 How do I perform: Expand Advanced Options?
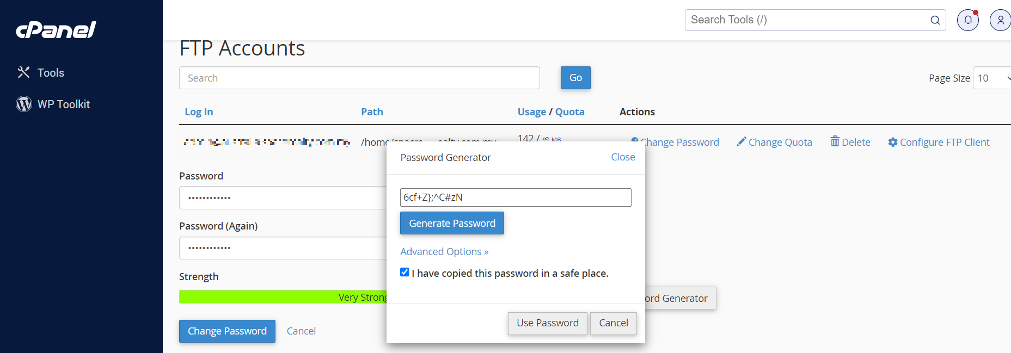[444, 252]
